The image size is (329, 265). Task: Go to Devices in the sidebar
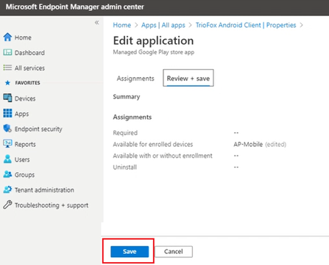pyautogui.click(x=25, y=98)
